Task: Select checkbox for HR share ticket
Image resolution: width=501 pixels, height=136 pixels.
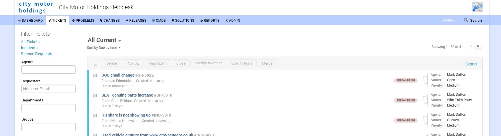Action: click(x=95, y=115)
